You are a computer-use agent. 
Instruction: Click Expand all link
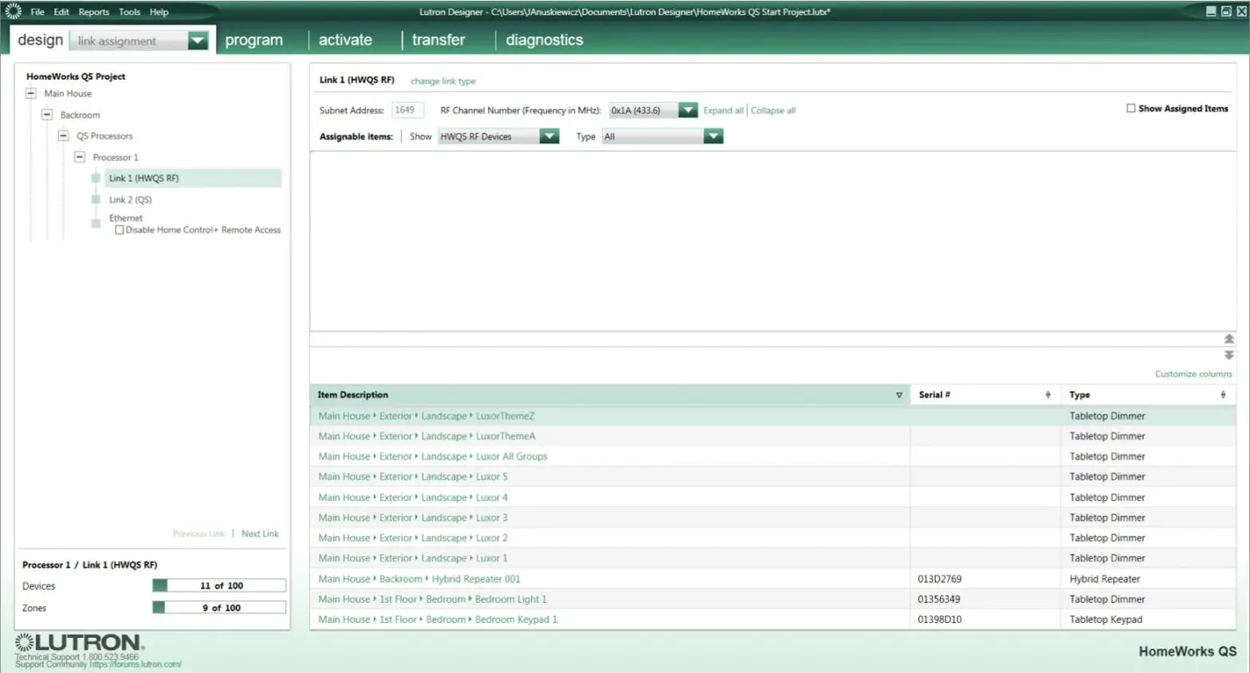coord(723,111)
